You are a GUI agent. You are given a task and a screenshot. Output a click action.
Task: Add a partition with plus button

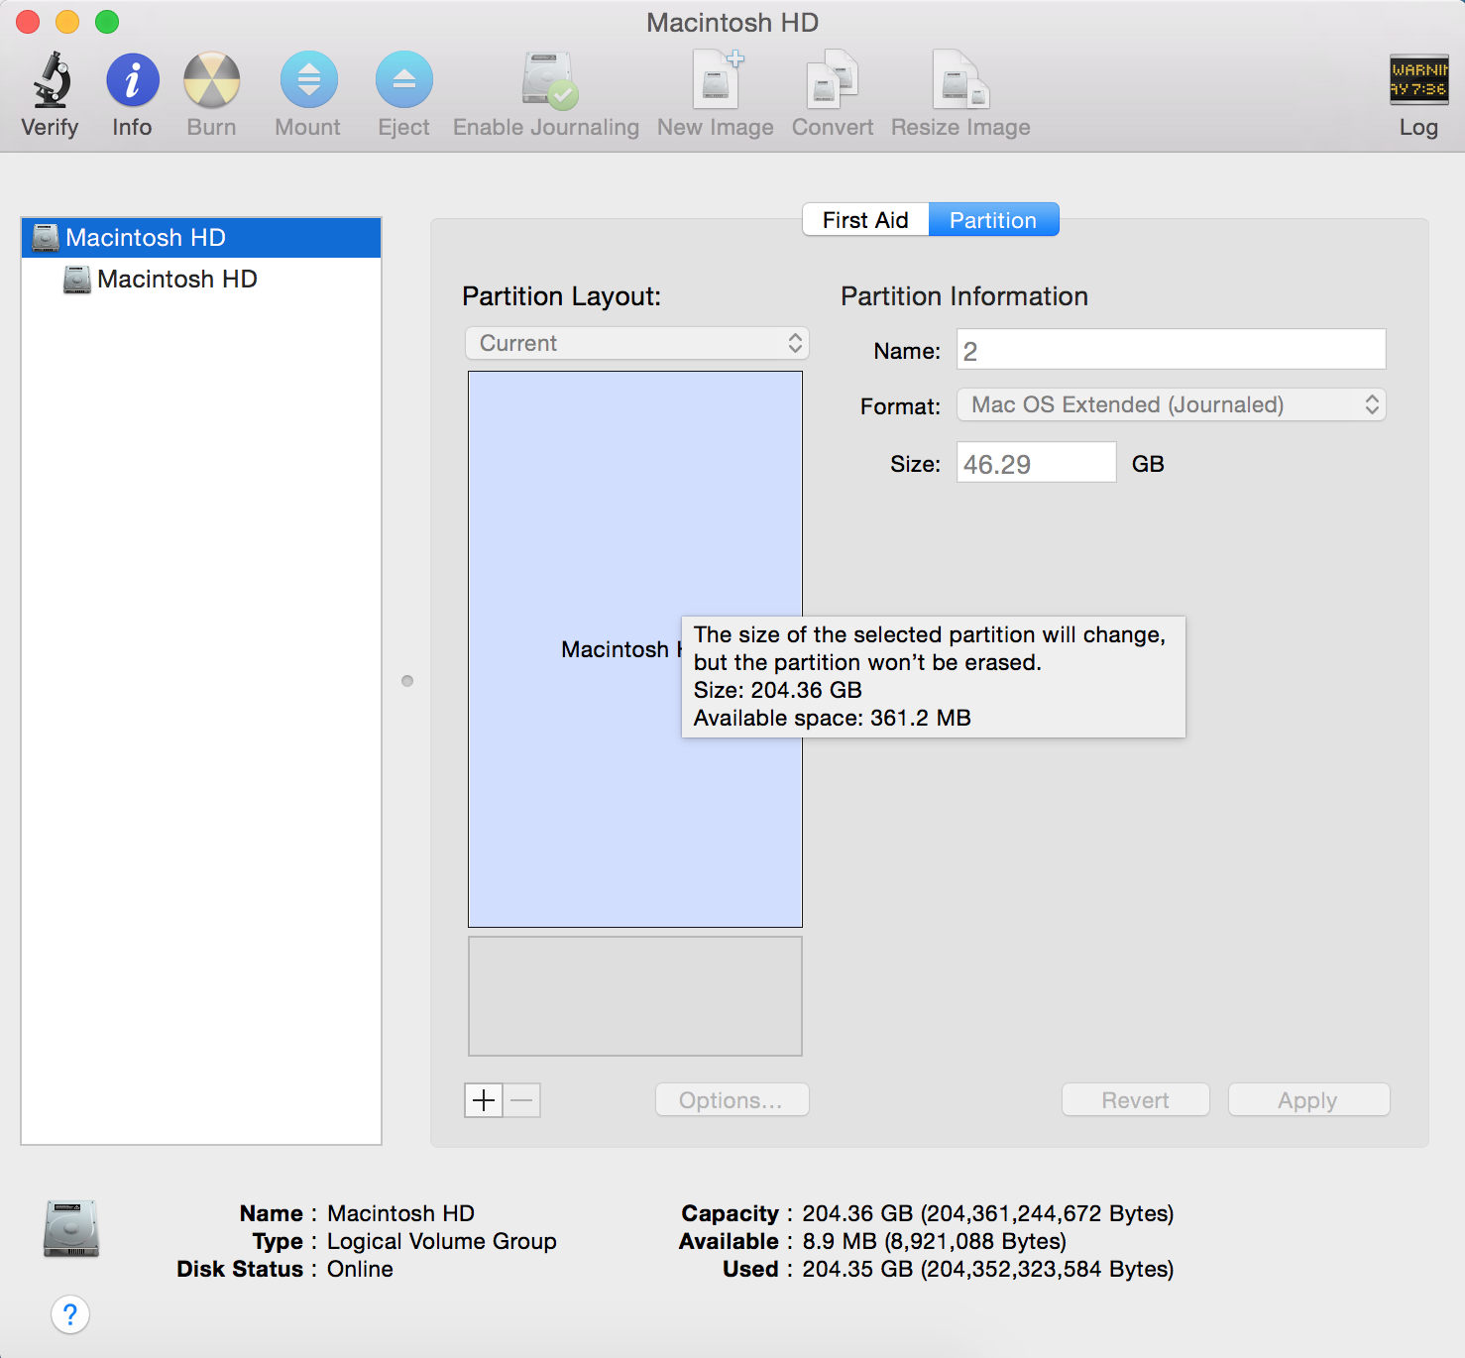click(484, 1100)
